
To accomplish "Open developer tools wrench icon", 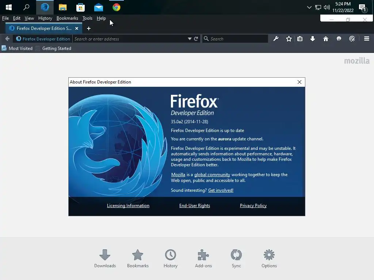I will click(276, 39).
